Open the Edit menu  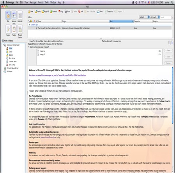[21, 2]
